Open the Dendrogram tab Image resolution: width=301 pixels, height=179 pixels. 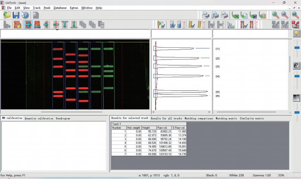tap(63, 119)
